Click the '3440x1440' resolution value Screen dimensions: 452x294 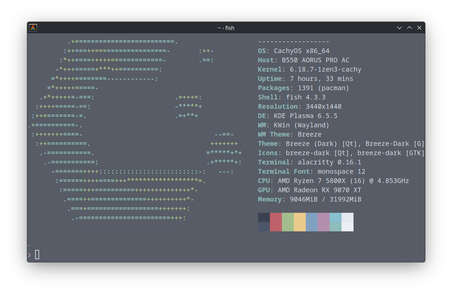324,107
